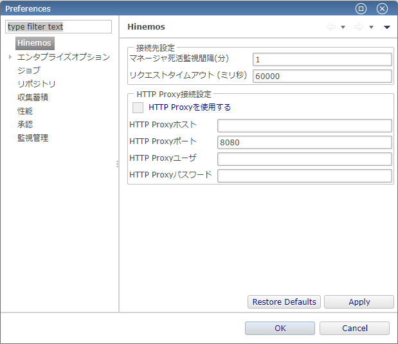Click the forward navigation arrow icon
The height and width of the screenshot is (344, 398).
click(359, 27)
